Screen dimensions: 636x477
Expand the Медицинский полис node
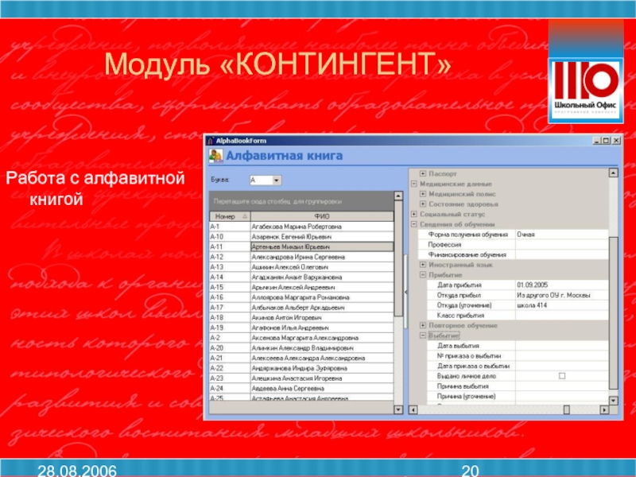(423, 194)
